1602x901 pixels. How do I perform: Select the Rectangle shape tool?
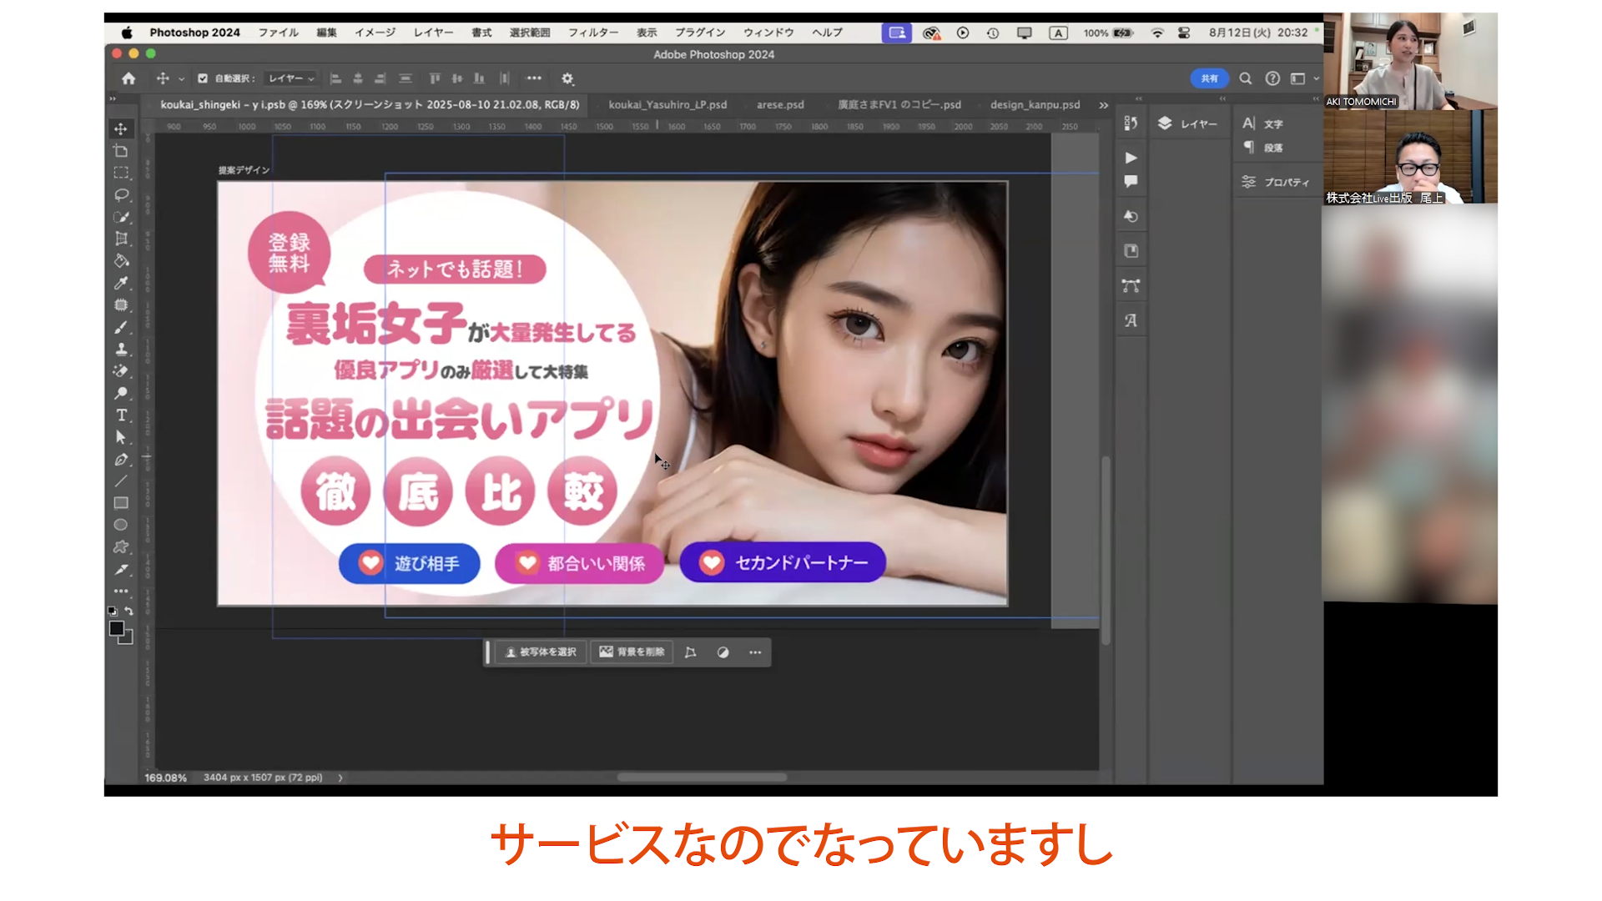[121, 503]
